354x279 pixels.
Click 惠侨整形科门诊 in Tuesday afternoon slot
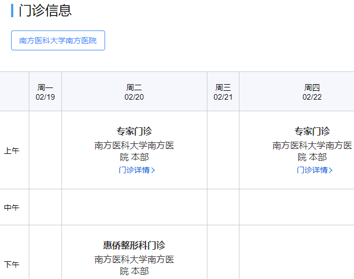point(134,245)
